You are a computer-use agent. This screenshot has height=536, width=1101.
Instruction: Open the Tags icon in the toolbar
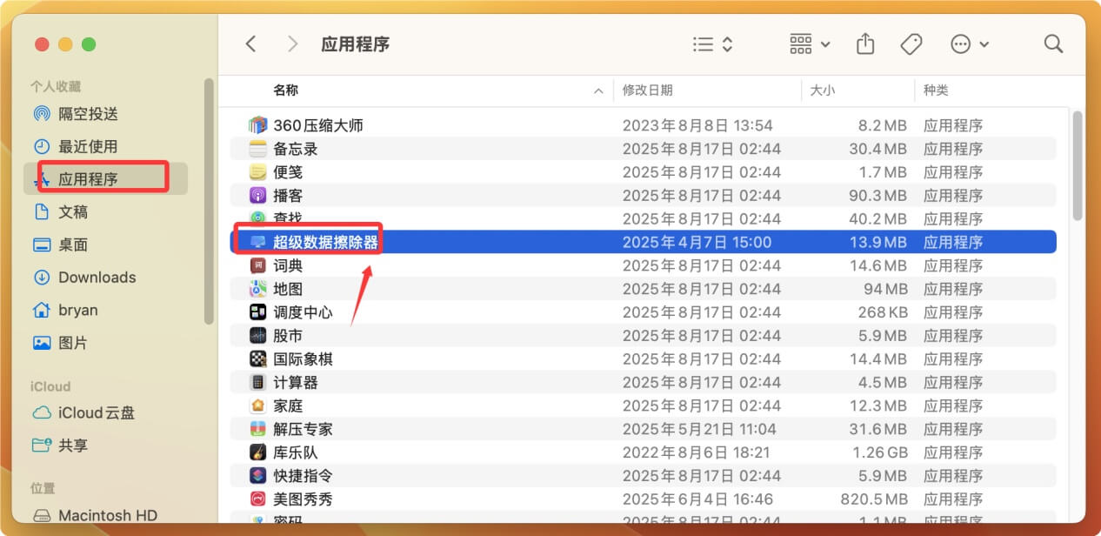click(911, 43)
